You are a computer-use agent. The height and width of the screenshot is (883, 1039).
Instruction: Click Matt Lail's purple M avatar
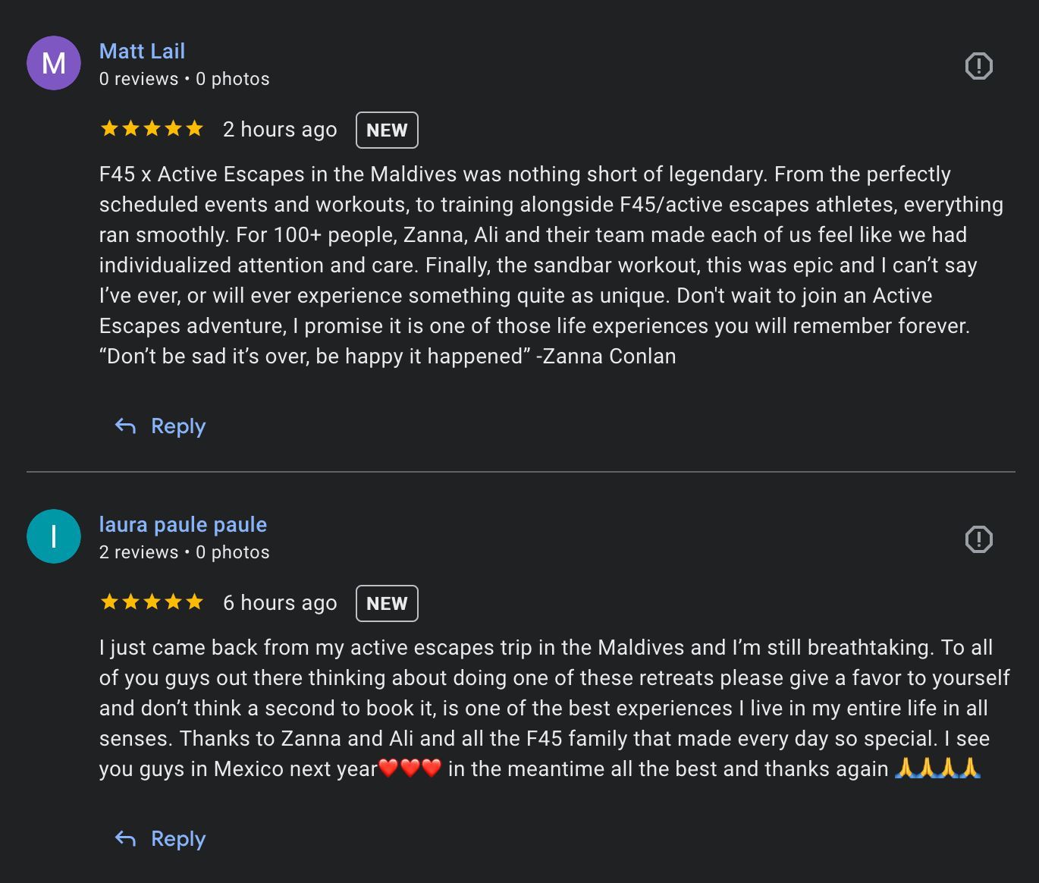tap(54, 63)
